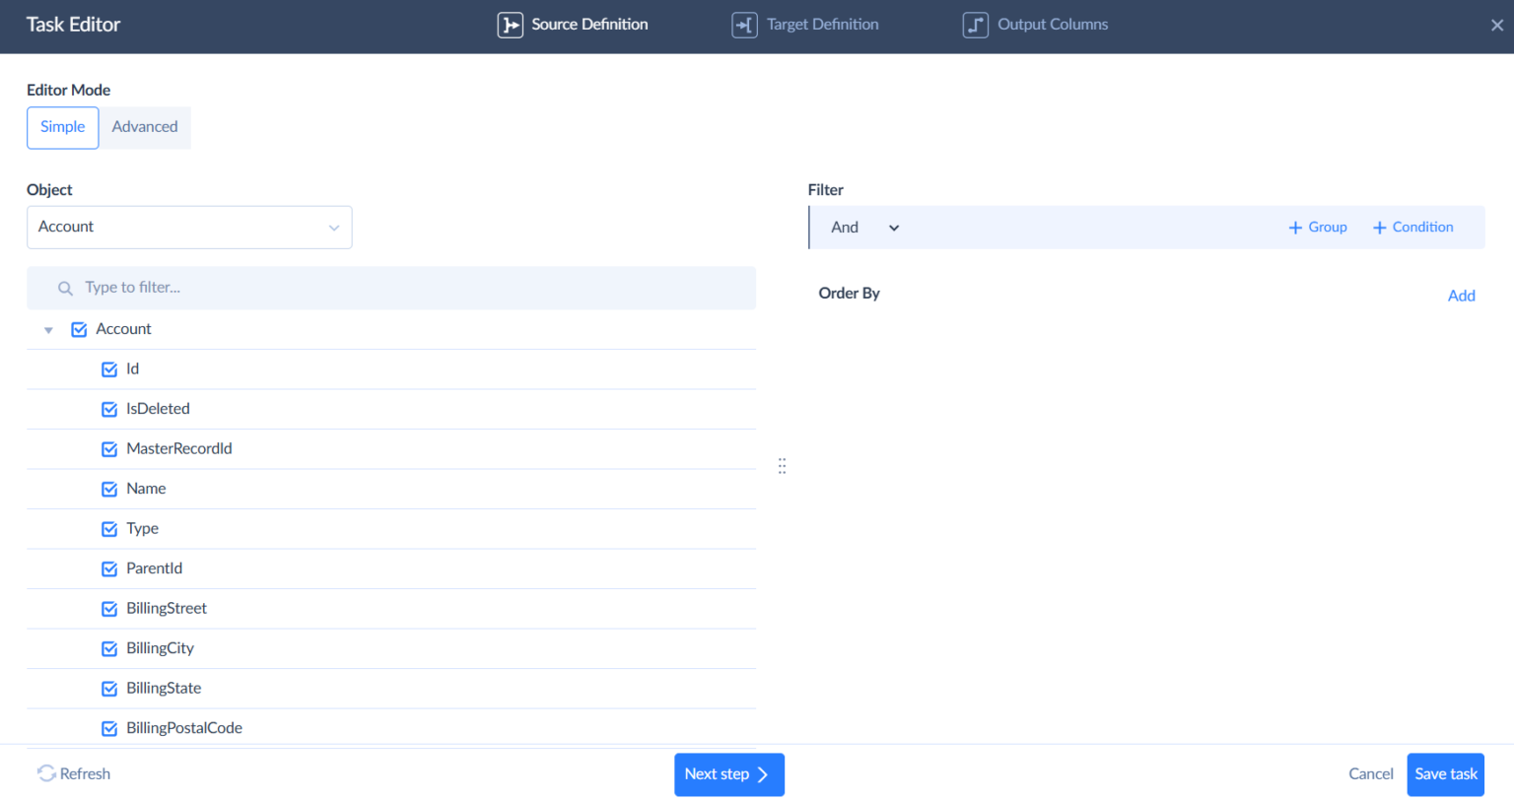Uncheck the Account parent checkbox
The width and height of the screenshot is (1514, 800).
79,328
